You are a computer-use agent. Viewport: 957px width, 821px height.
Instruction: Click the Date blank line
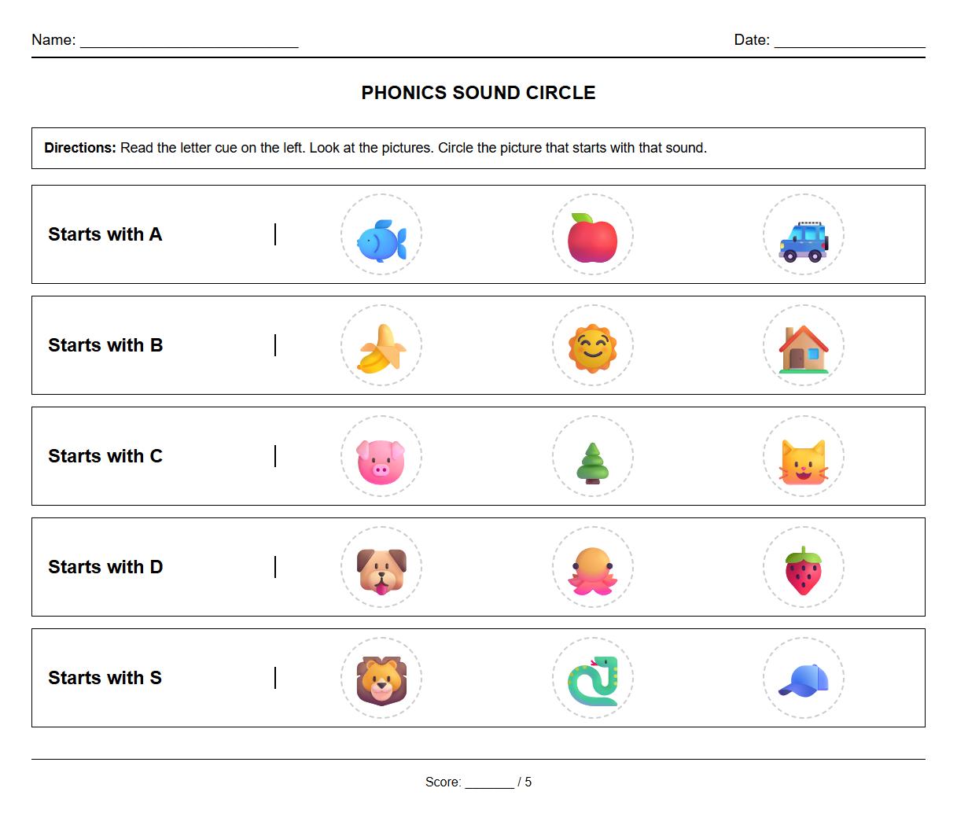pyautogui.click(x=849, y=41)
